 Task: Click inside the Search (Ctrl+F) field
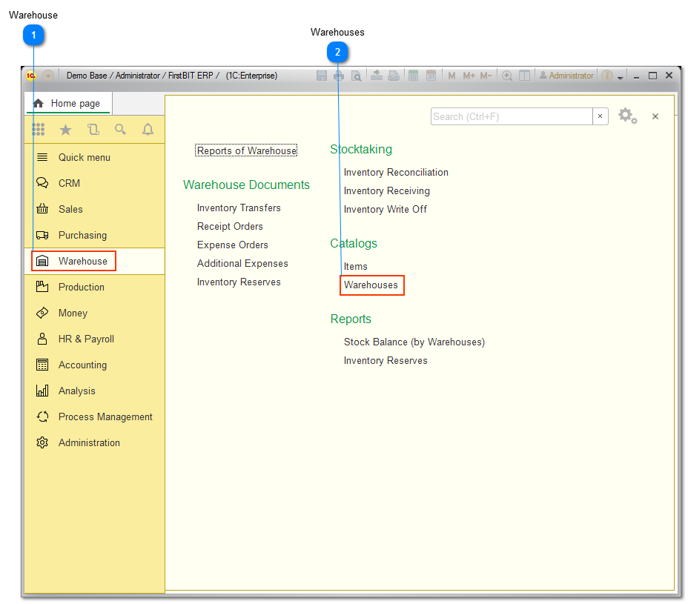(512, 116)
